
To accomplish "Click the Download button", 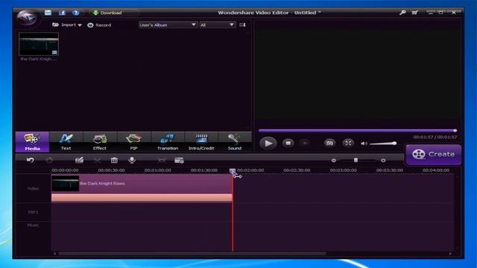I will click(107, 13).
